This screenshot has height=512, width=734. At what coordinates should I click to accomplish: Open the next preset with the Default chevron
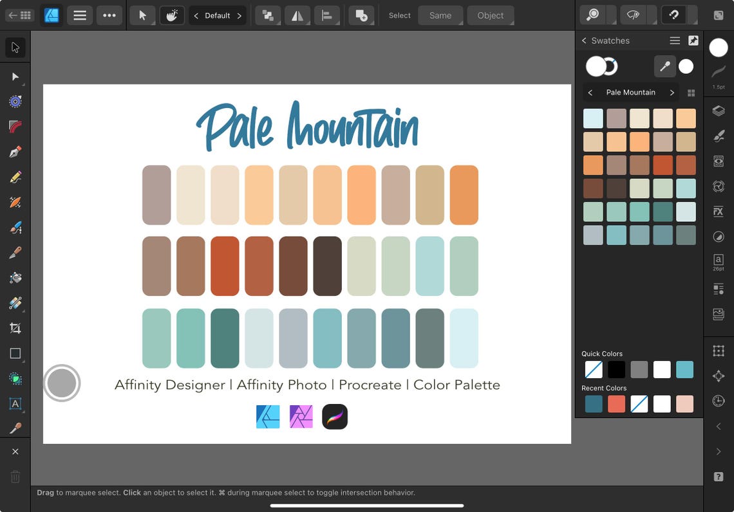pos(239,15)
